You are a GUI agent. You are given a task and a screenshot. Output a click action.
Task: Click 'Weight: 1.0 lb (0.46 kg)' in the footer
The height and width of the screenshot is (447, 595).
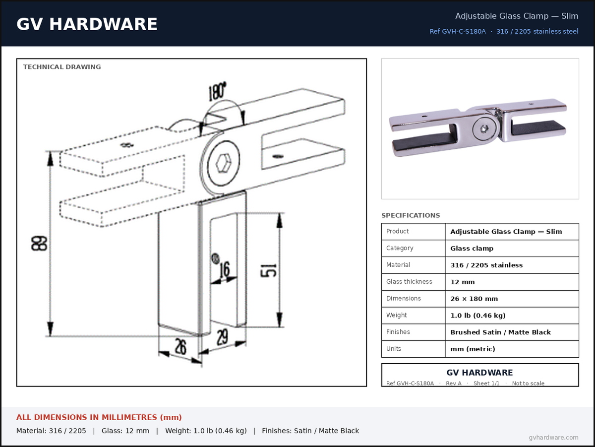point(206,431)
